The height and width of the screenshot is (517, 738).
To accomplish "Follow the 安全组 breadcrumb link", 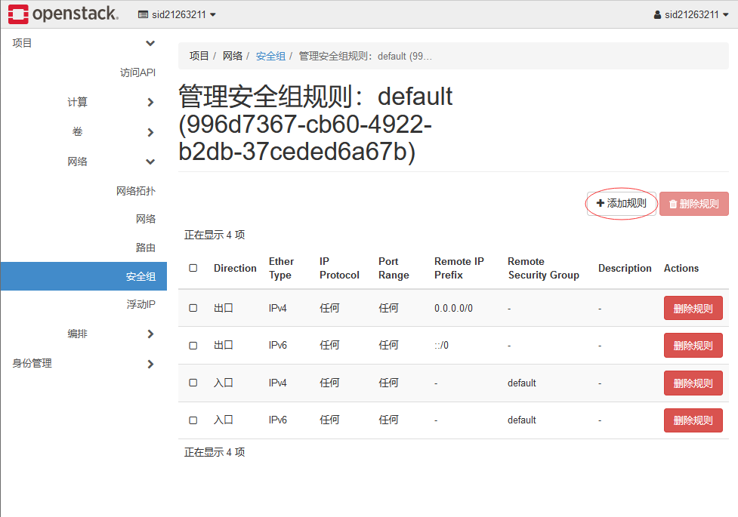I will pyautogui.click(x=270, y=57).
